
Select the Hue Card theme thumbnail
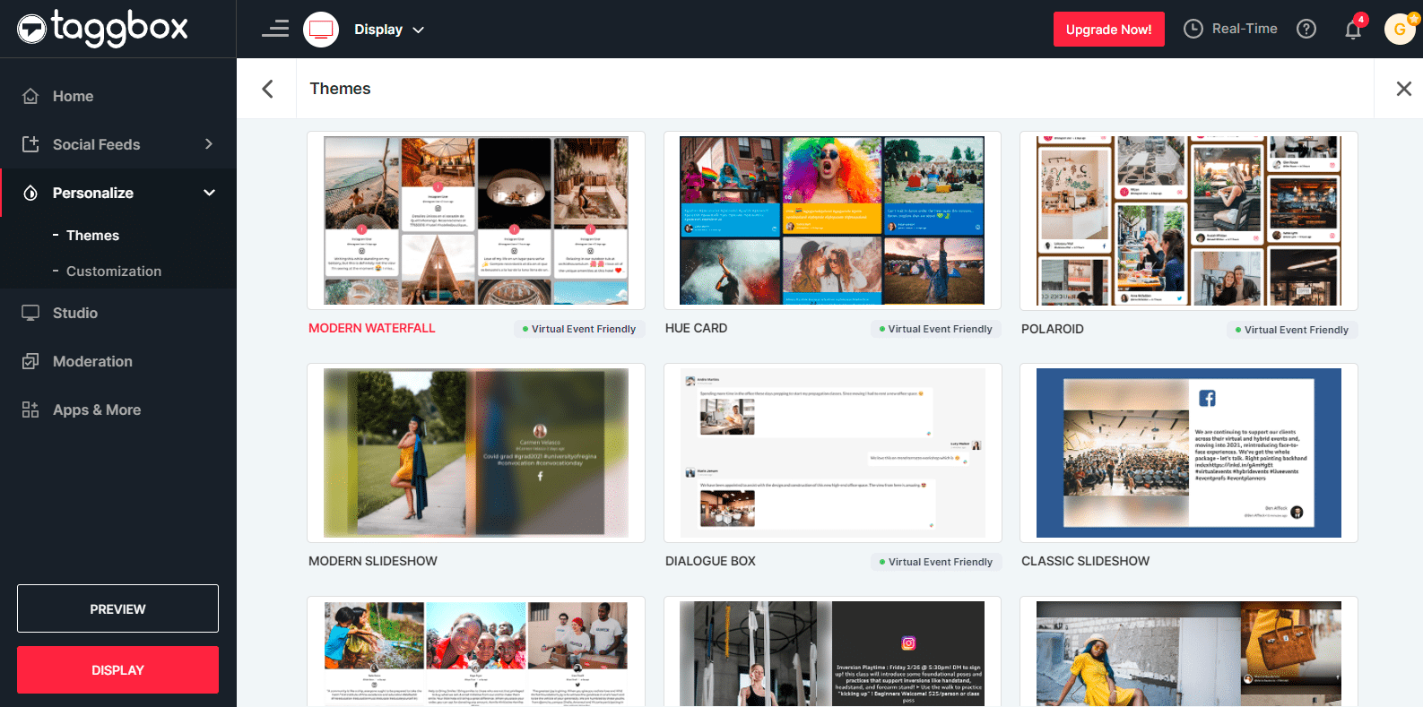(832, 220)
